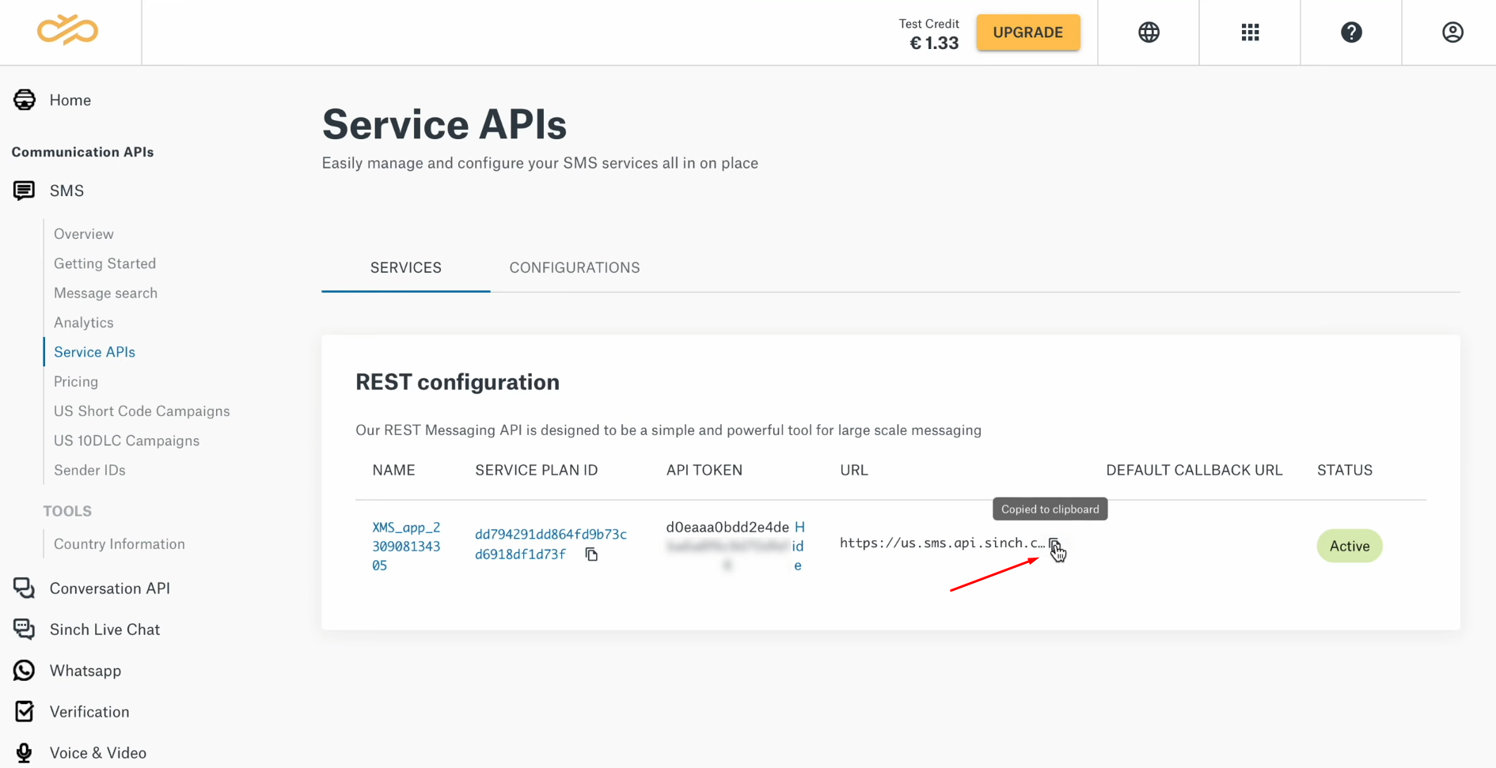
Task: Click the URL column header
Action: pyautogui.click(x=854, y=471)
